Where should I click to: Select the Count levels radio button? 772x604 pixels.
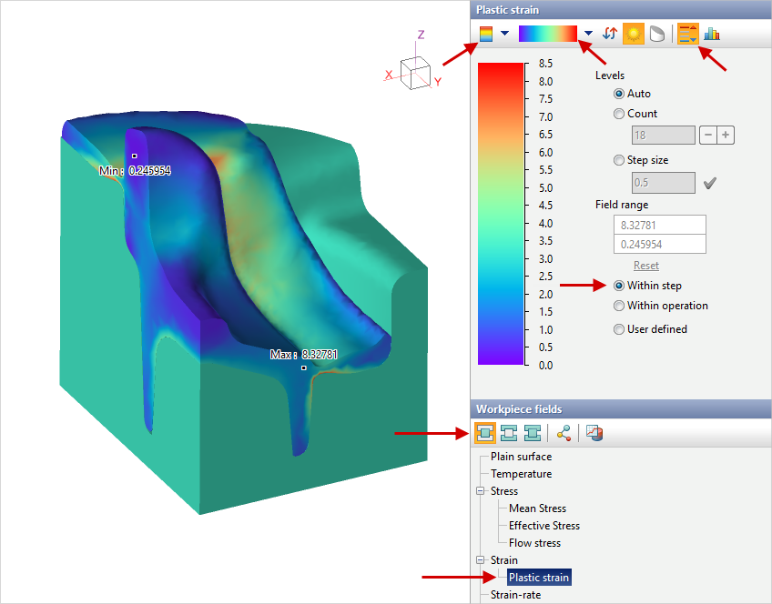(x=619, y=114)
